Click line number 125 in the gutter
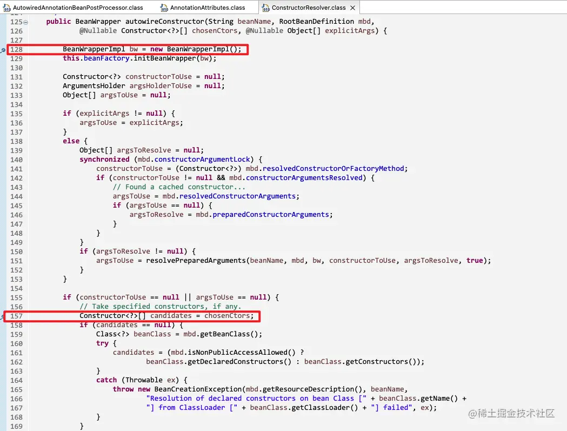The image size is (567, 431). 16,22
